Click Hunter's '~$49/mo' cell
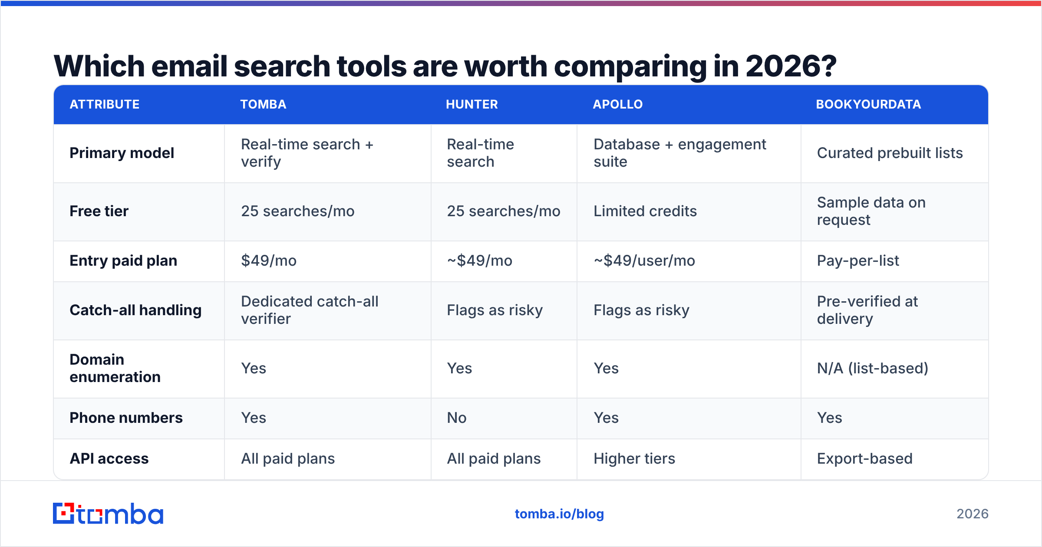 pos(504,261)
